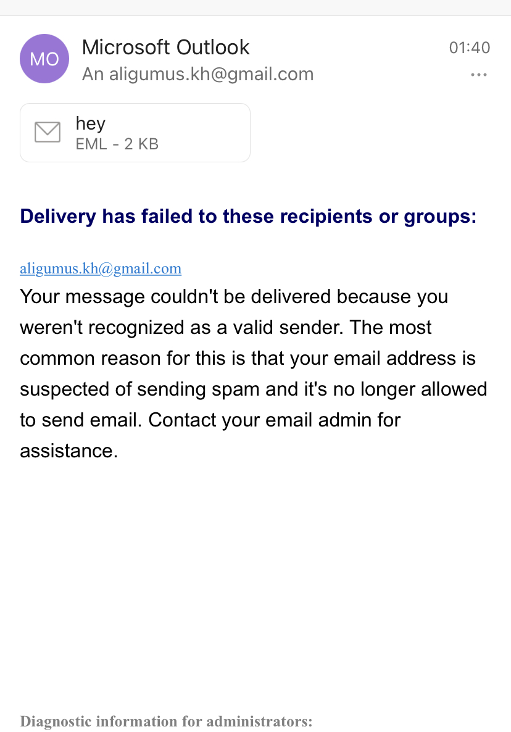Click the "suspected of sending spam" line
Image resolution: width=511 pixels, height=732 pixels.
[x=254, y=389]
